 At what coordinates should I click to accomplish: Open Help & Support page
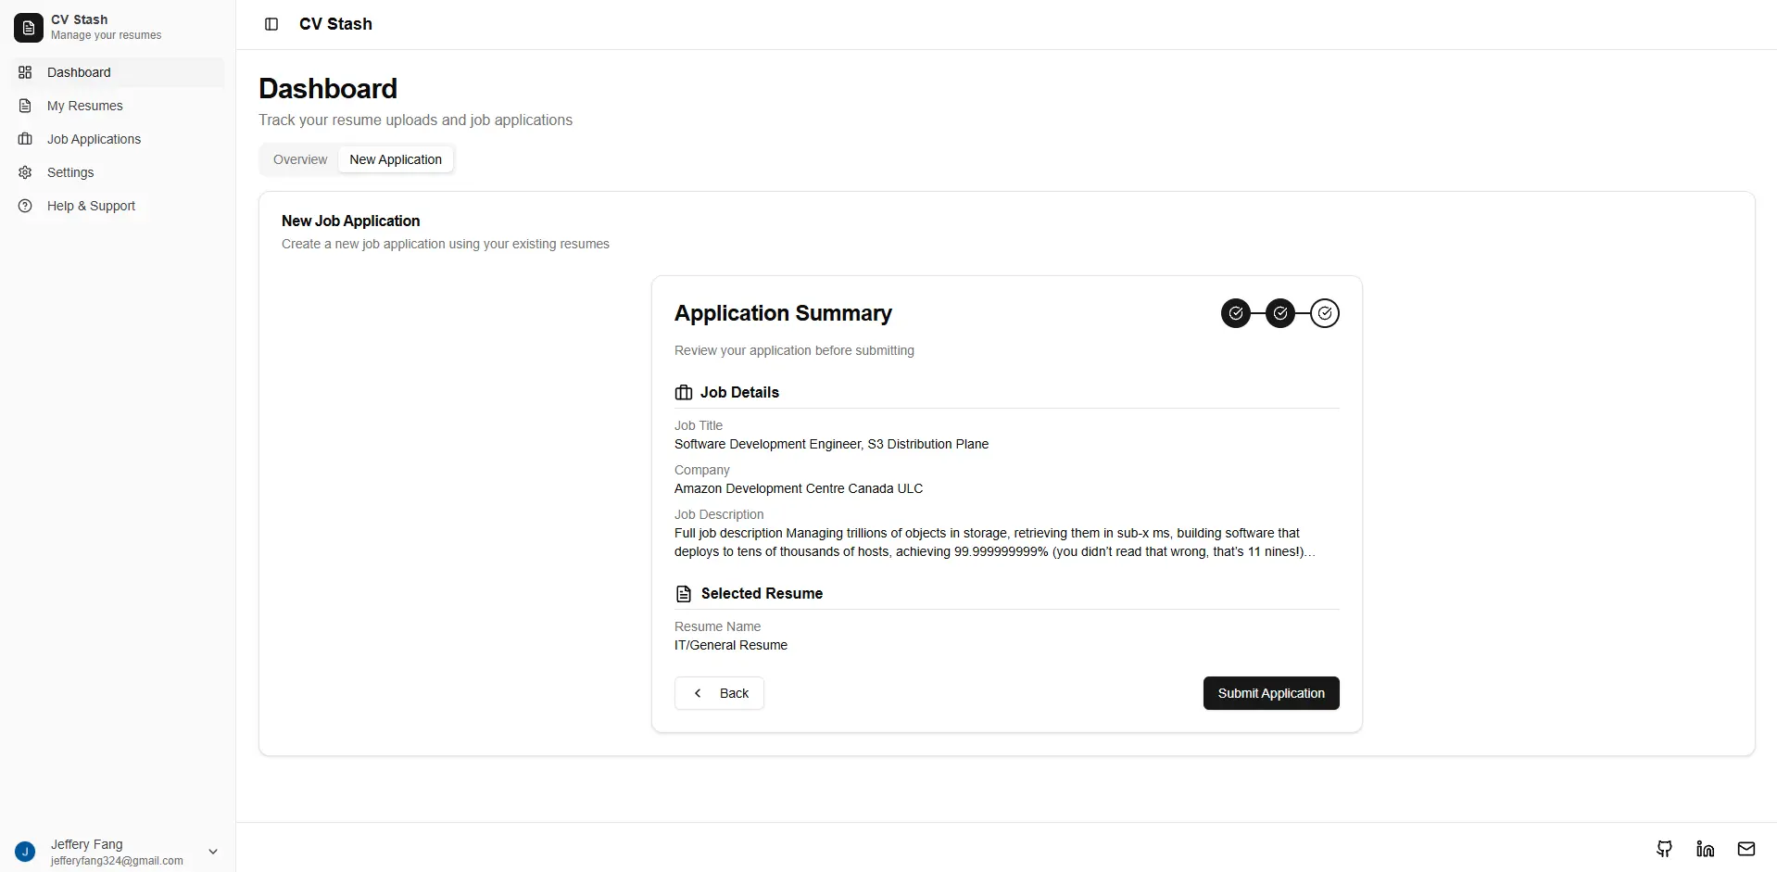[x=118, y=206]
